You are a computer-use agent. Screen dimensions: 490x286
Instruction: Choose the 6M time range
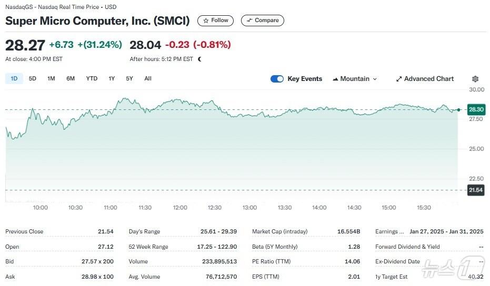click(71, 78)
